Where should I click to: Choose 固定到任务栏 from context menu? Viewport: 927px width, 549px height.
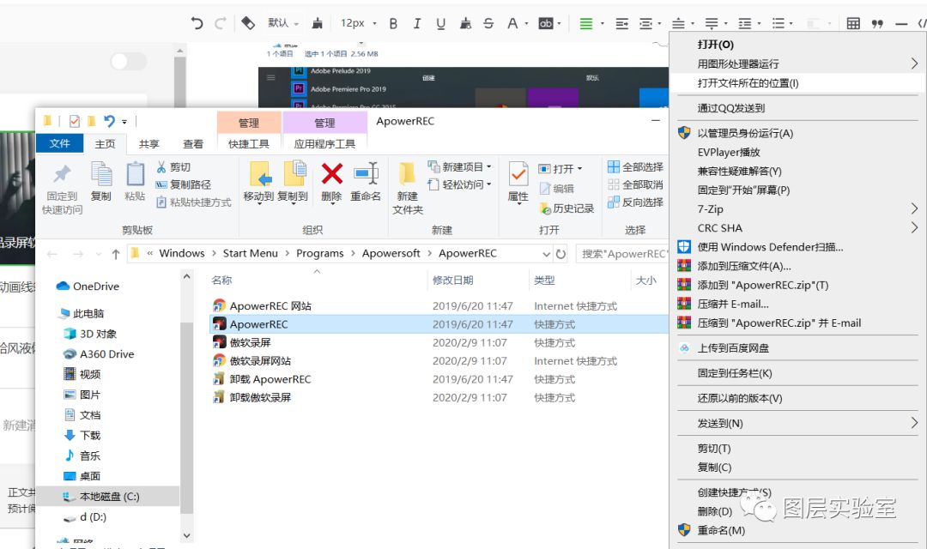click(x=798, y=373)
